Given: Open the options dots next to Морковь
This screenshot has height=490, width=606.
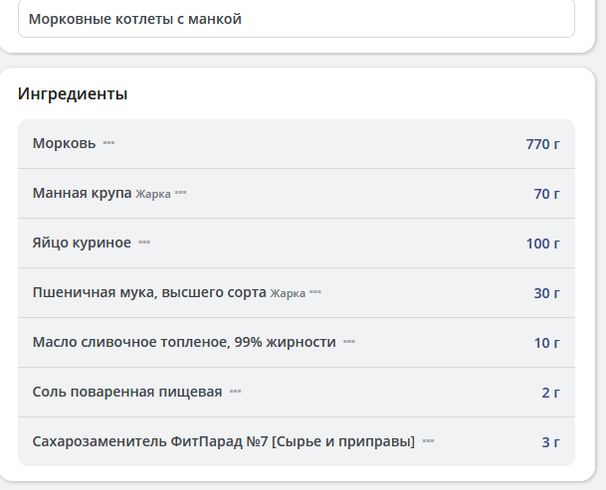Looking at the screenshot, I should (109, 143).
